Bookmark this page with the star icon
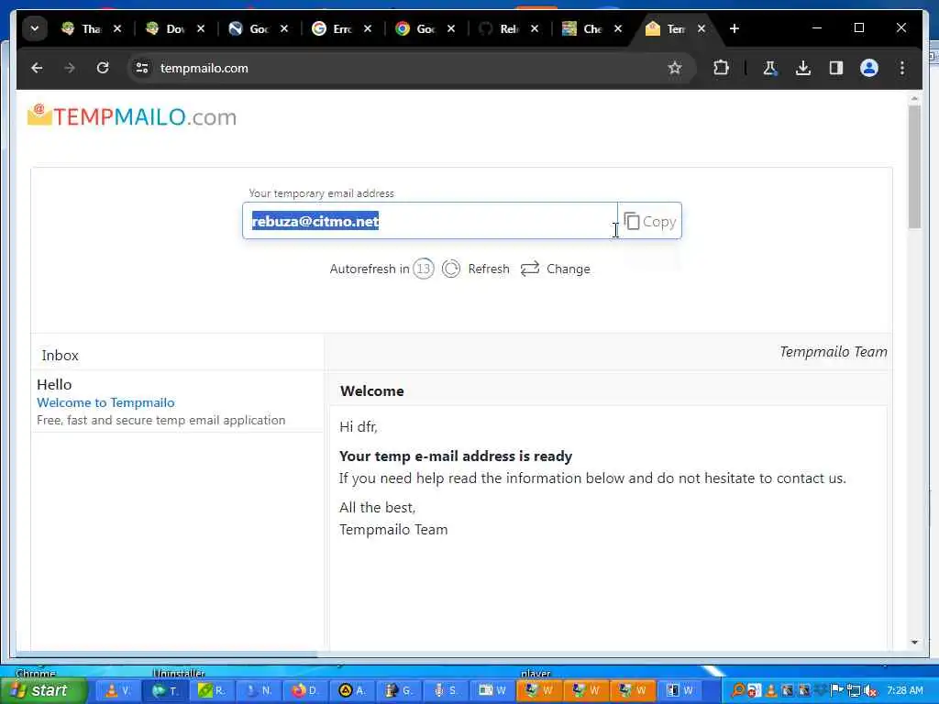Screen dimensions: 939x704 coord(675,68)
